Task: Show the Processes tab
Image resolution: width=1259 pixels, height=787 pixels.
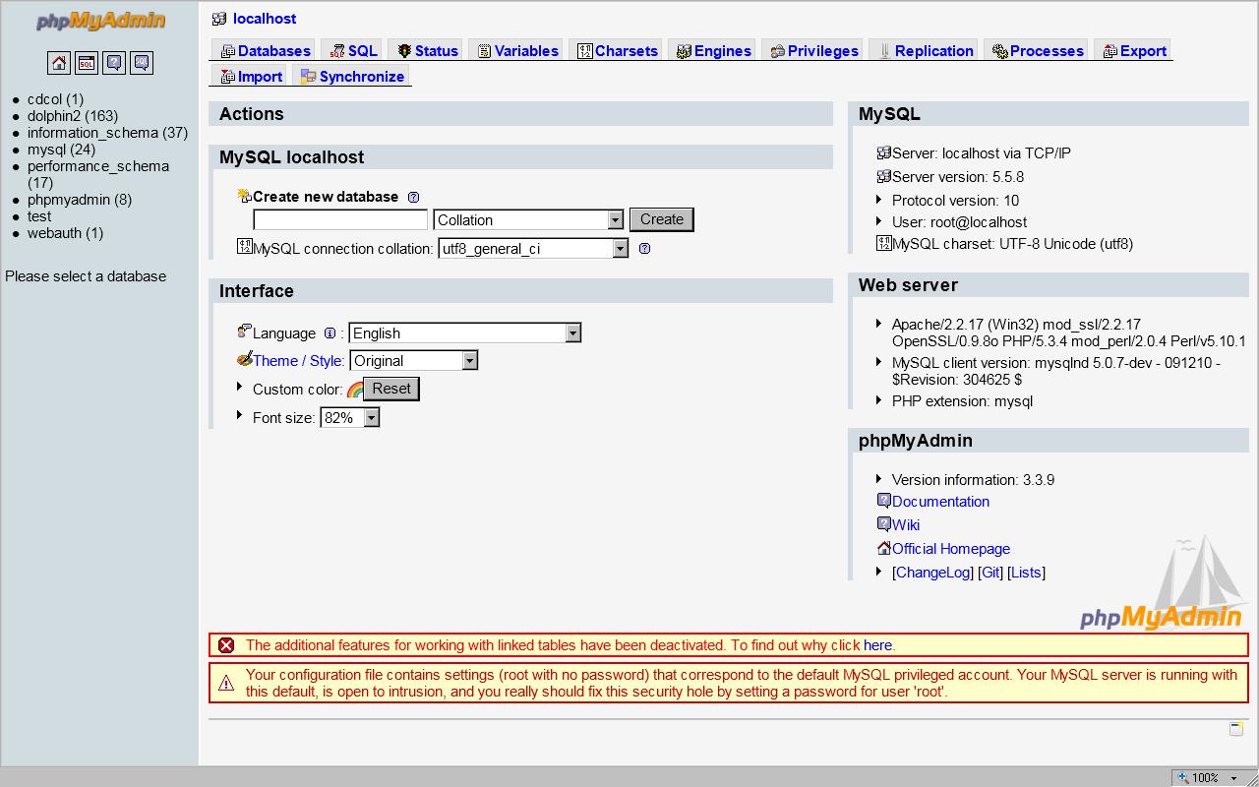Action: [x=1037, y=51]
